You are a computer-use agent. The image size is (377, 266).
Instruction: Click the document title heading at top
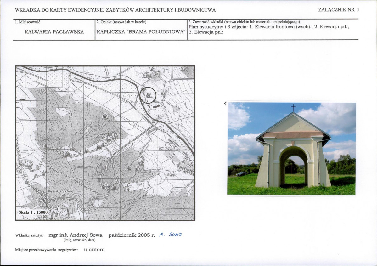click(115, 10)
